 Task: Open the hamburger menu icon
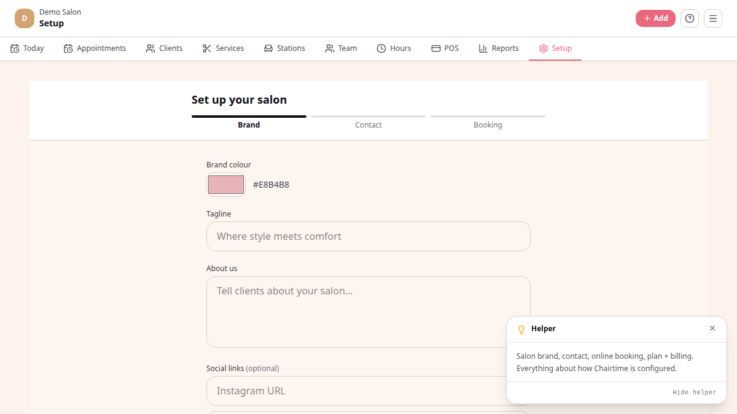(713, 18)
